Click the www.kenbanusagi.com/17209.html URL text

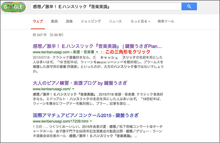pos(60,121)
